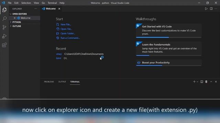Maximize the panel with the up chevron
Screen dimensions: 220x123
[211, 82]
